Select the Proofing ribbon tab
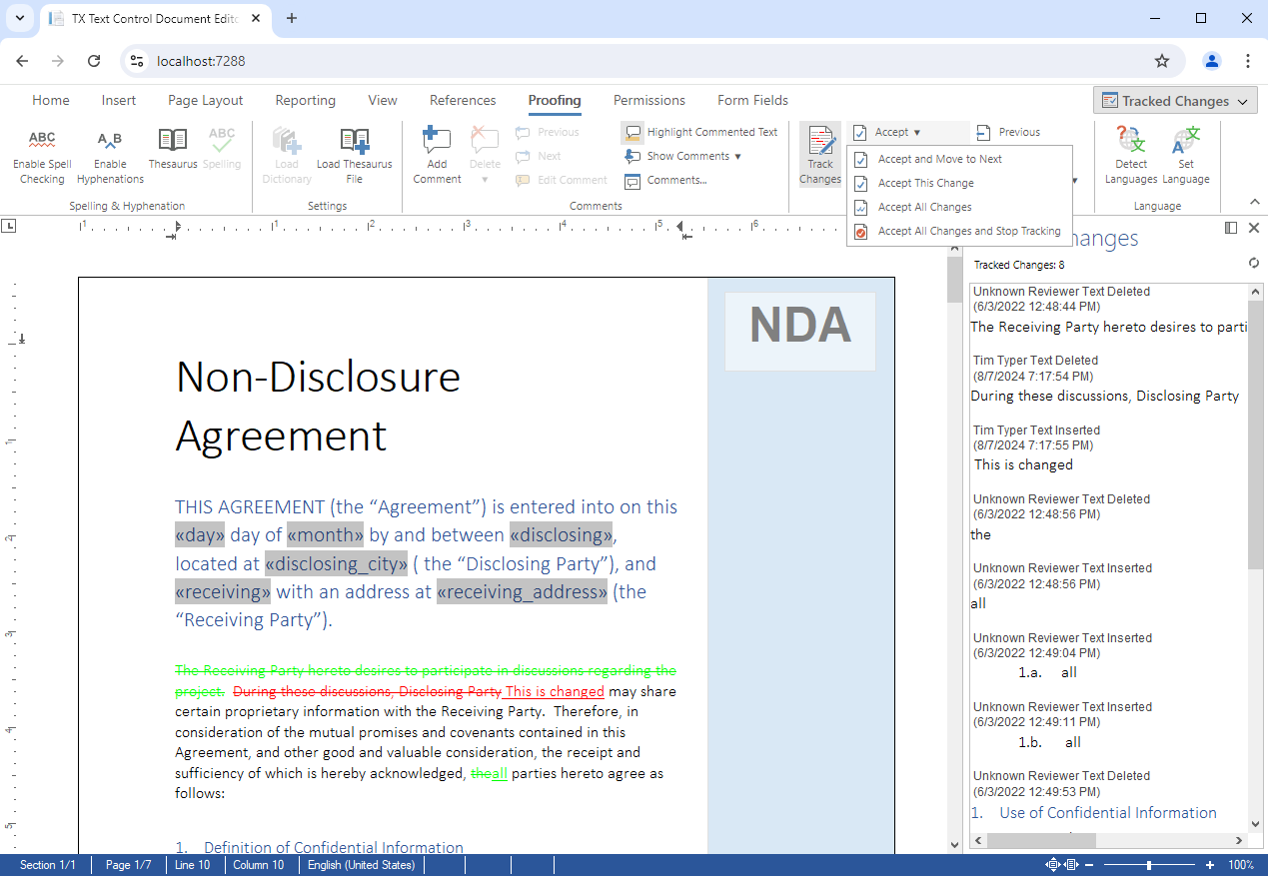The width and height of the screenshot is (1268, 876). 555,100
